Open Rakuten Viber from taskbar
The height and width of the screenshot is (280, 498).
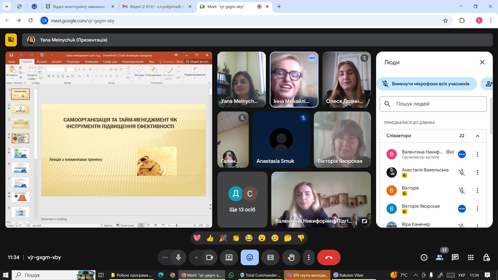click(349, 275)
